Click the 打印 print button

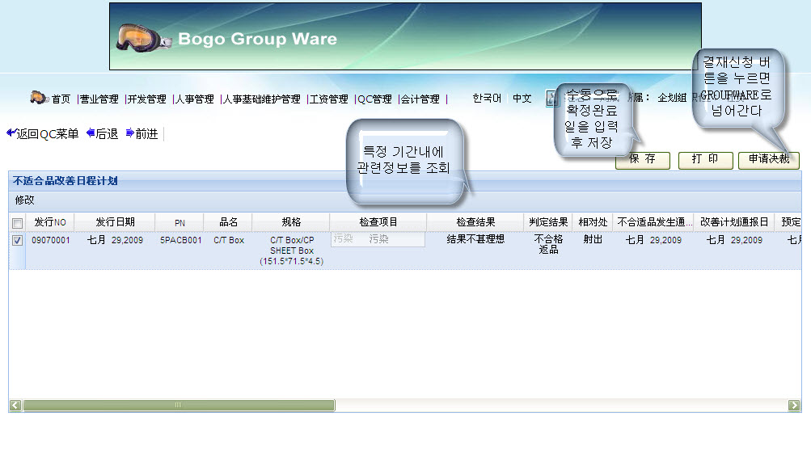click(x=706, y=160)
